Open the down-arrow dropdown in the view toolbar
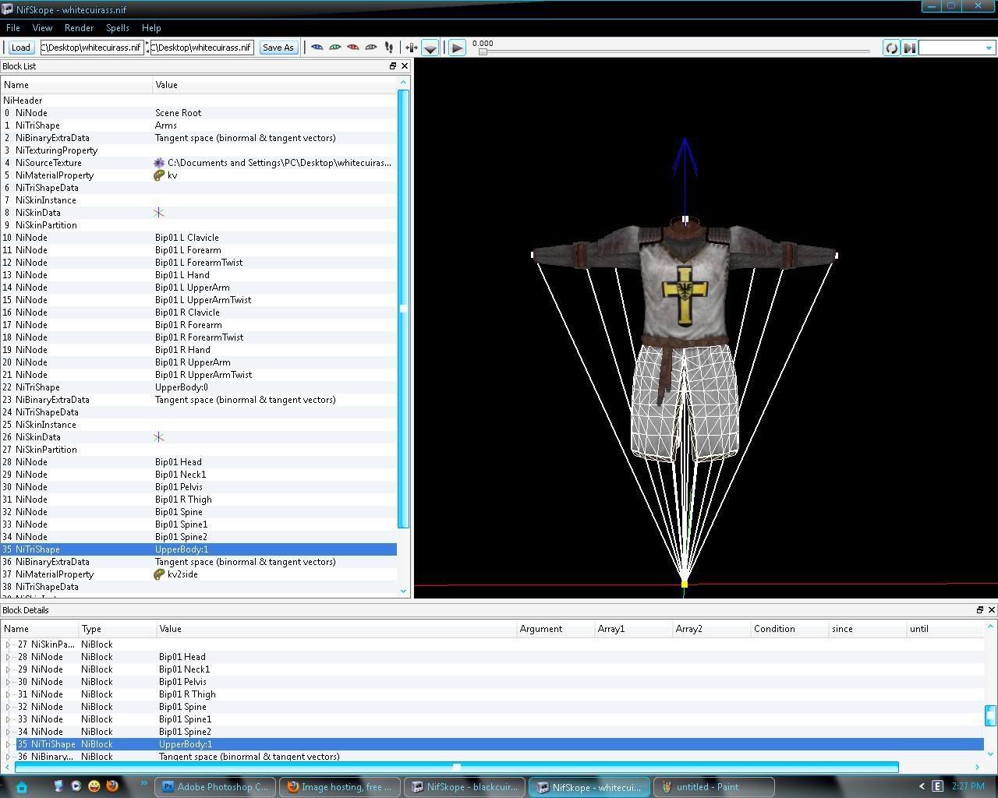The height and width of the screenshot is (798, 998). (x=430, y=48)
